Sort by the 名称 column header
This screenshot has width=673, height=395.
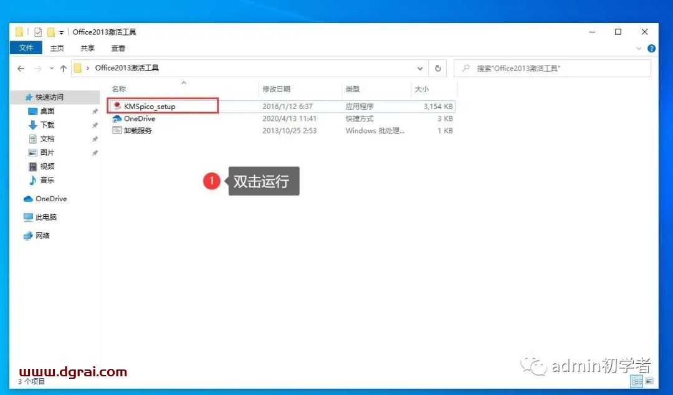tap(119, 89)
